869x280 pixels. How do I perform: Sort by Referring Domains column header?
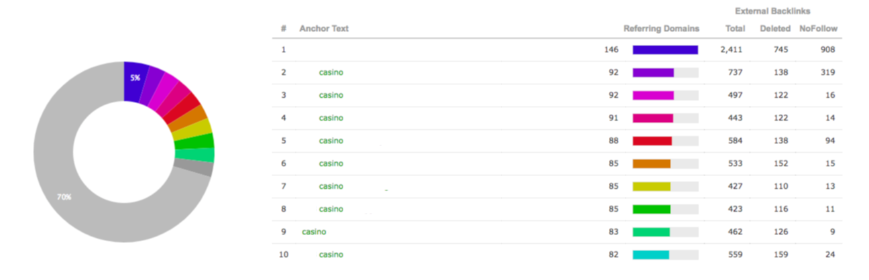(661, 29)
